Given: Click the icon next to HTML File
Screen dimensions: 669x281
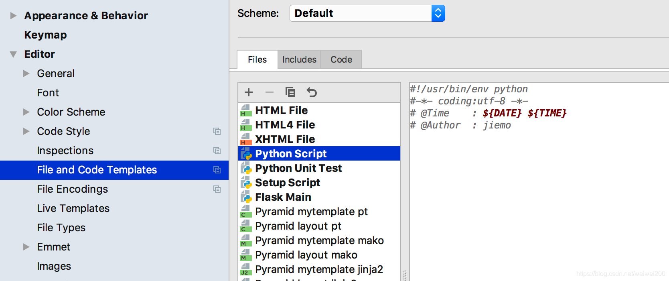Looking at the screenshot, I should click(245, 110).
